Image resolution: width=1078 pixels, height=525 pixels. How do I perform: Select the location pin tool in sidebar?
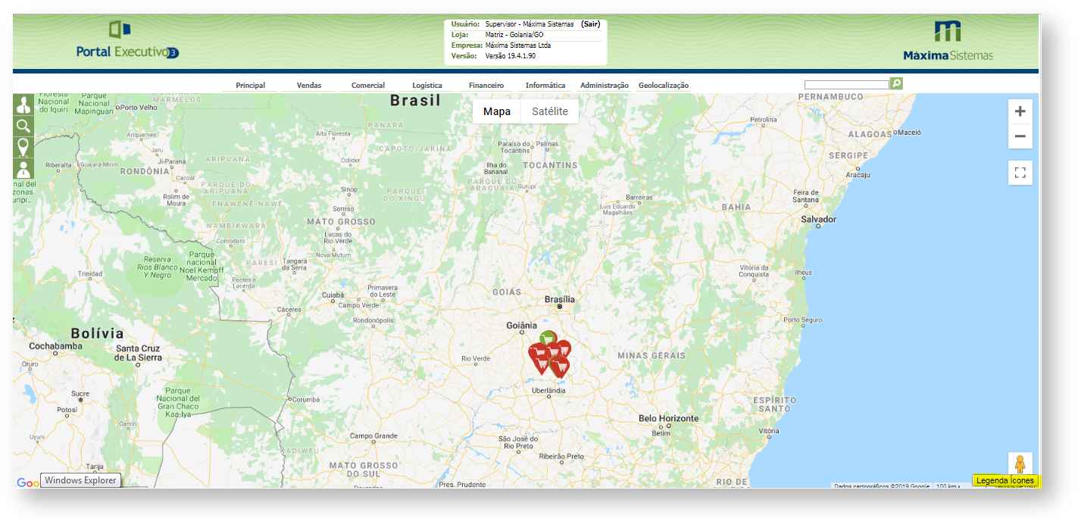coord(23,147)
